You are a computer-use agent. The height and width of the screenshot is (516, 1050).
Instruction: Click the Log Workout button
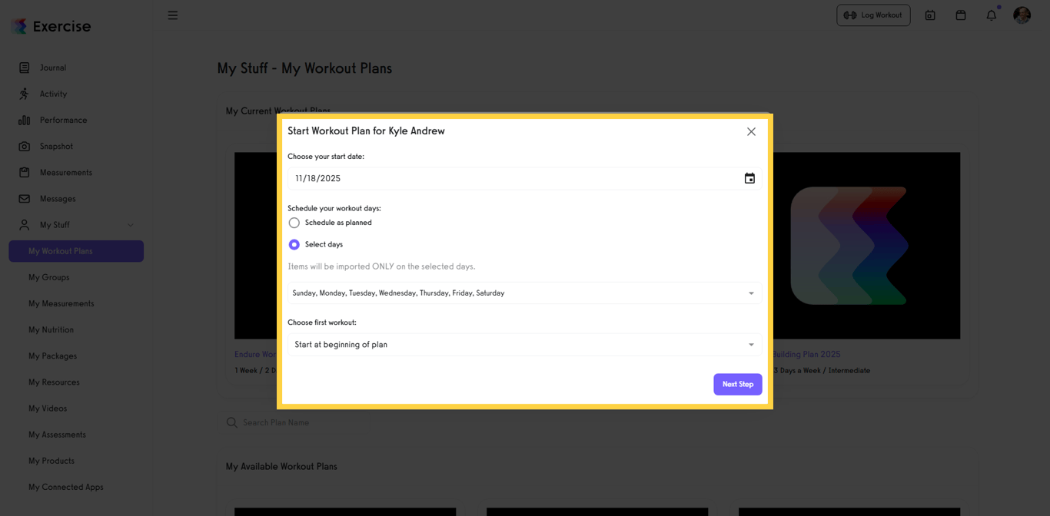(x=873, y=15)
